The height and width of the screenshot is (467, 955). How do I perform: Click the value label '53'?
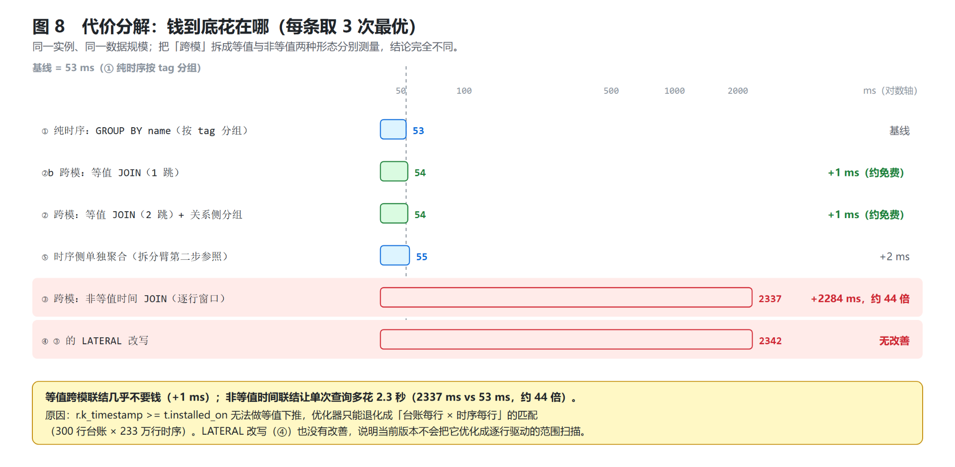pos(418,131)
